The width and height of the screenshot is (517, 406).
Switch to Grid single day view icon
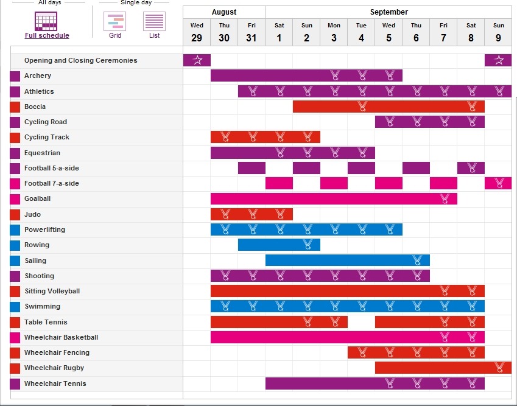tap(114, 21)
